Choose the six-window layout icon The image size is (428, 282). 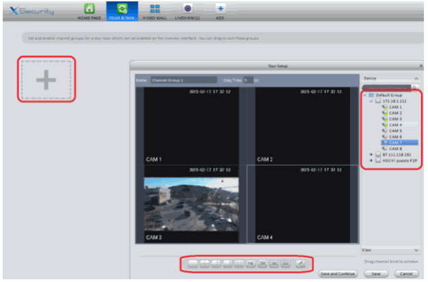pos(216,264)
